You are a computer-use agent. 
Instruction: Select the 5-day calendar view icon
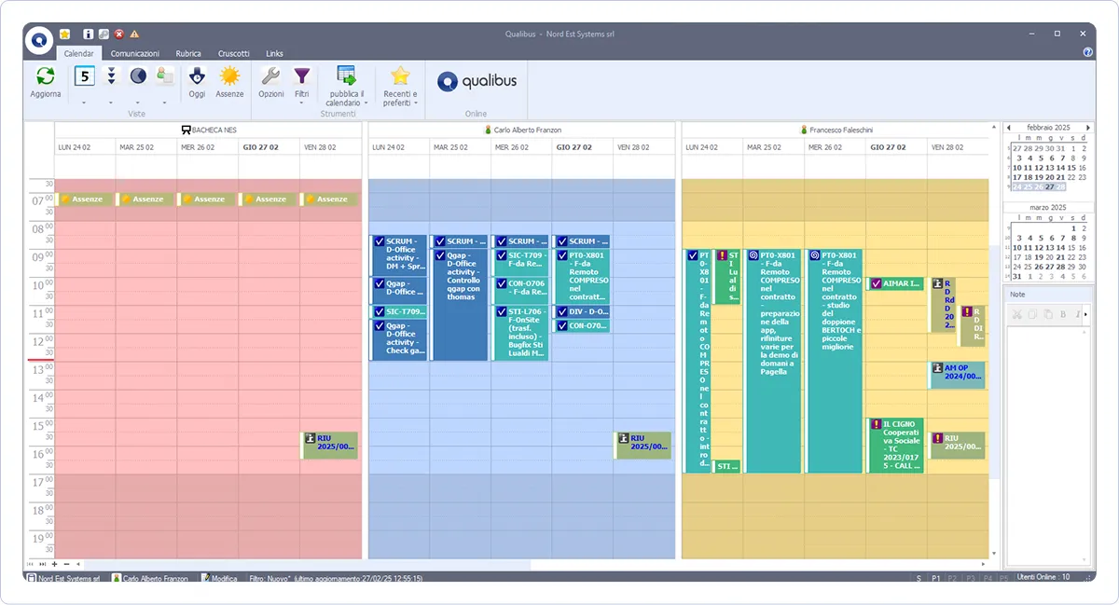pyautogui.click(x=84, y=76)
